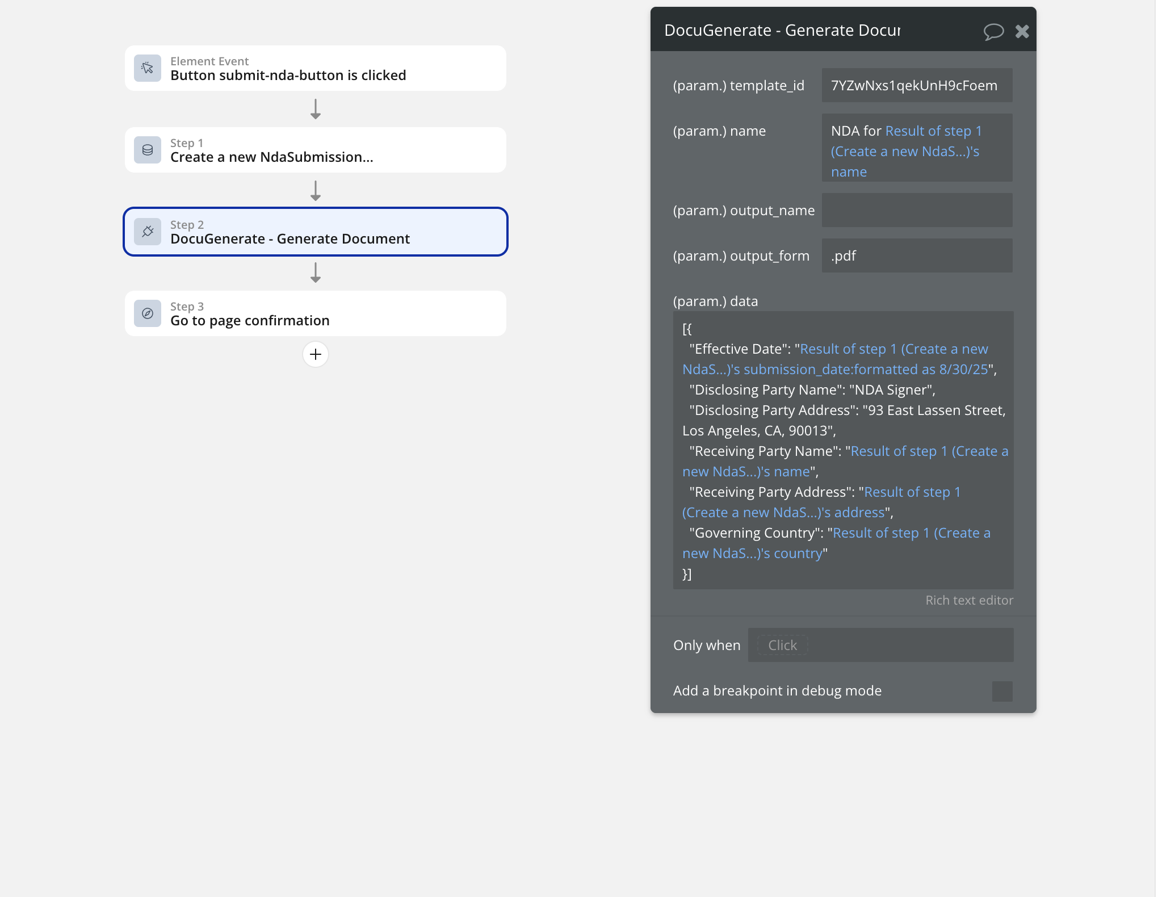Open the comment bubble in panel header
The width and height of the screenshot is (1158, 897).
pos(993,31)
